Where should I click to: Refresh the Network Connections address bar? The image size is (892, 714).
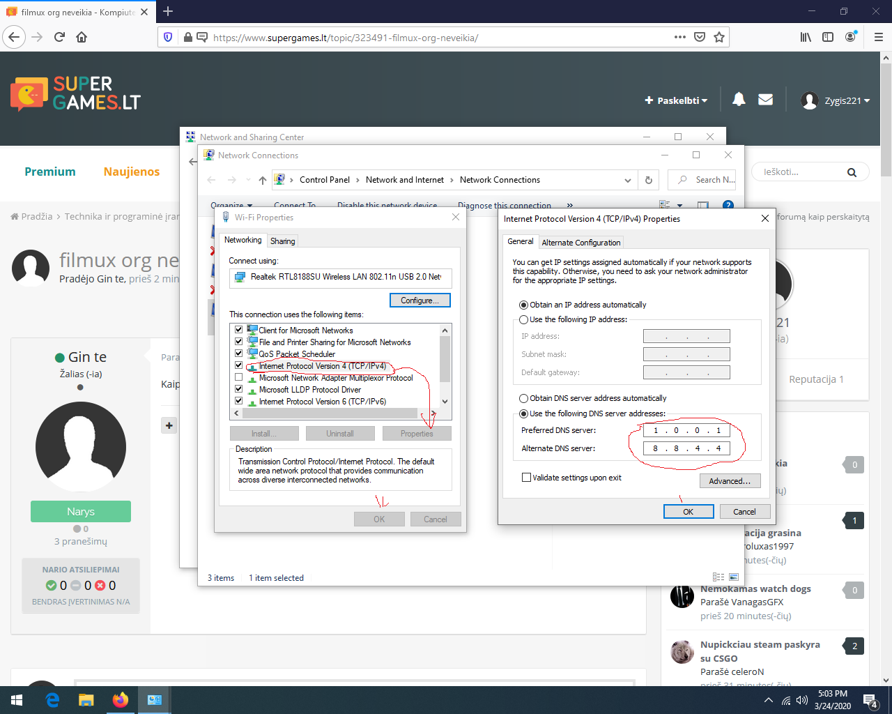(x=648, y=180)
